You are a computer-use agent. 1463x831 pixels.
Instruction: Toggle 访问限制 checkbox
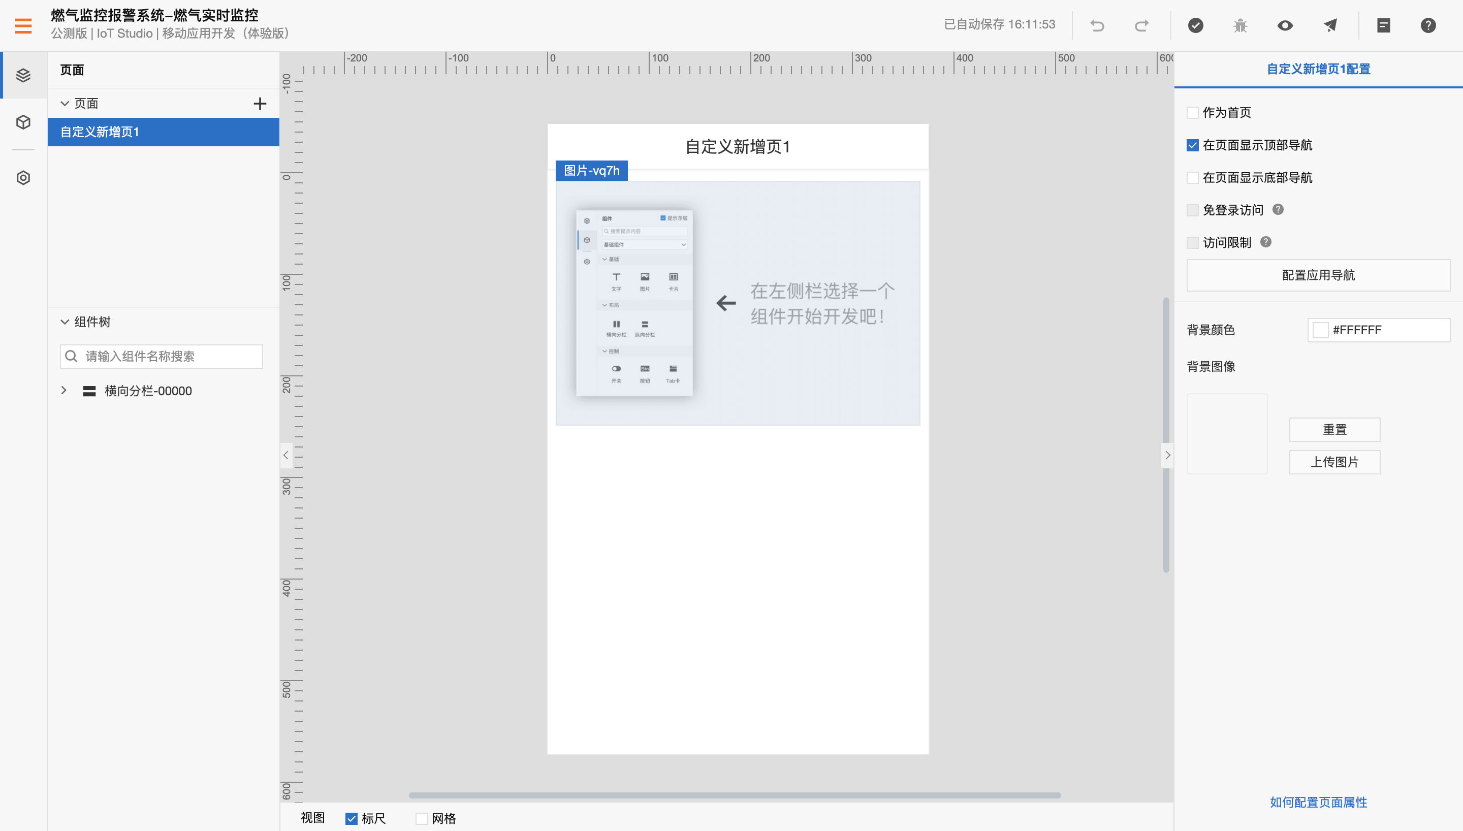point(1193,243)
